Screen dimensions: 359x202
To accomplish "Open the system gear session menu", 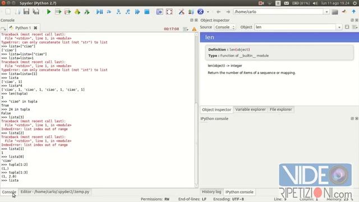I will (355, 3).
